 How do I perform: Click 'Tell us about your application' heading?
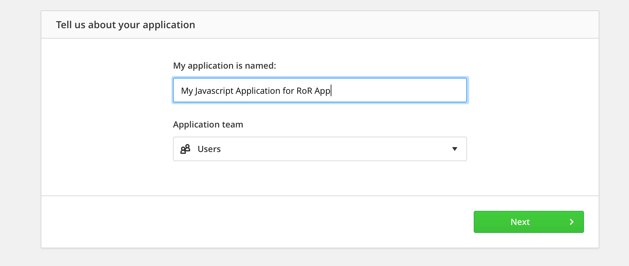tap(126, 25)
